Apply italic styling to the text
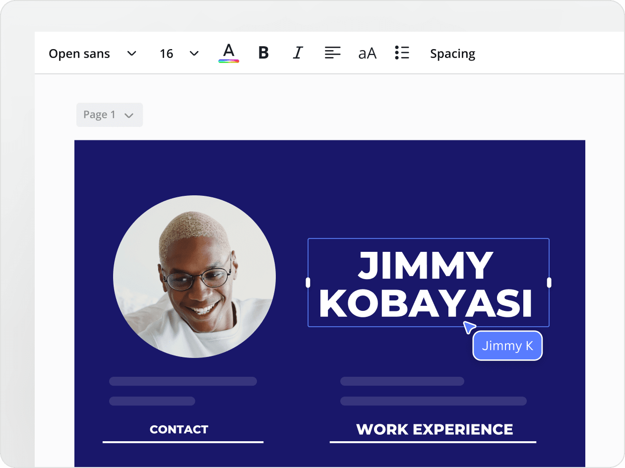 (x=298, y=53)
